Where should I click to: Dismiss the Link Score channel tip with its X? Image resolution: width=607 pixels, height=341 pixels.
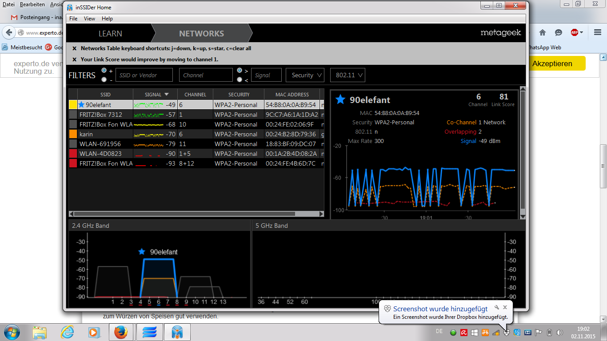[x=74, y=59]
